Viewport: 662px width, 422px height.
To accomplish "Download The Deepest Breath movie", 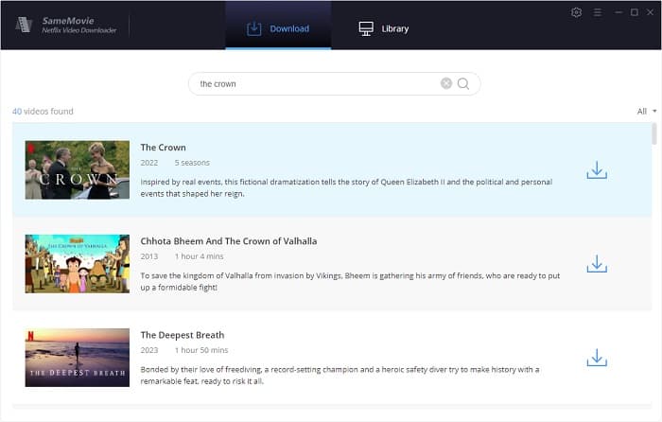I will (x=596, y=358).
